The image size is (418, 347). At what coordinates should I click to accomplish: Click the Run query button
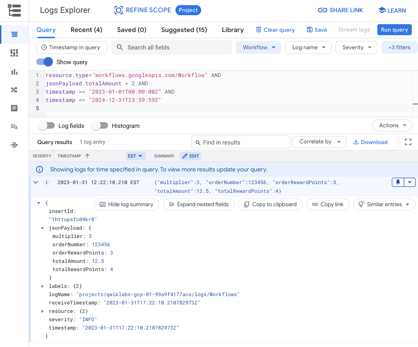pyautogui.click(x=394, y=30)
